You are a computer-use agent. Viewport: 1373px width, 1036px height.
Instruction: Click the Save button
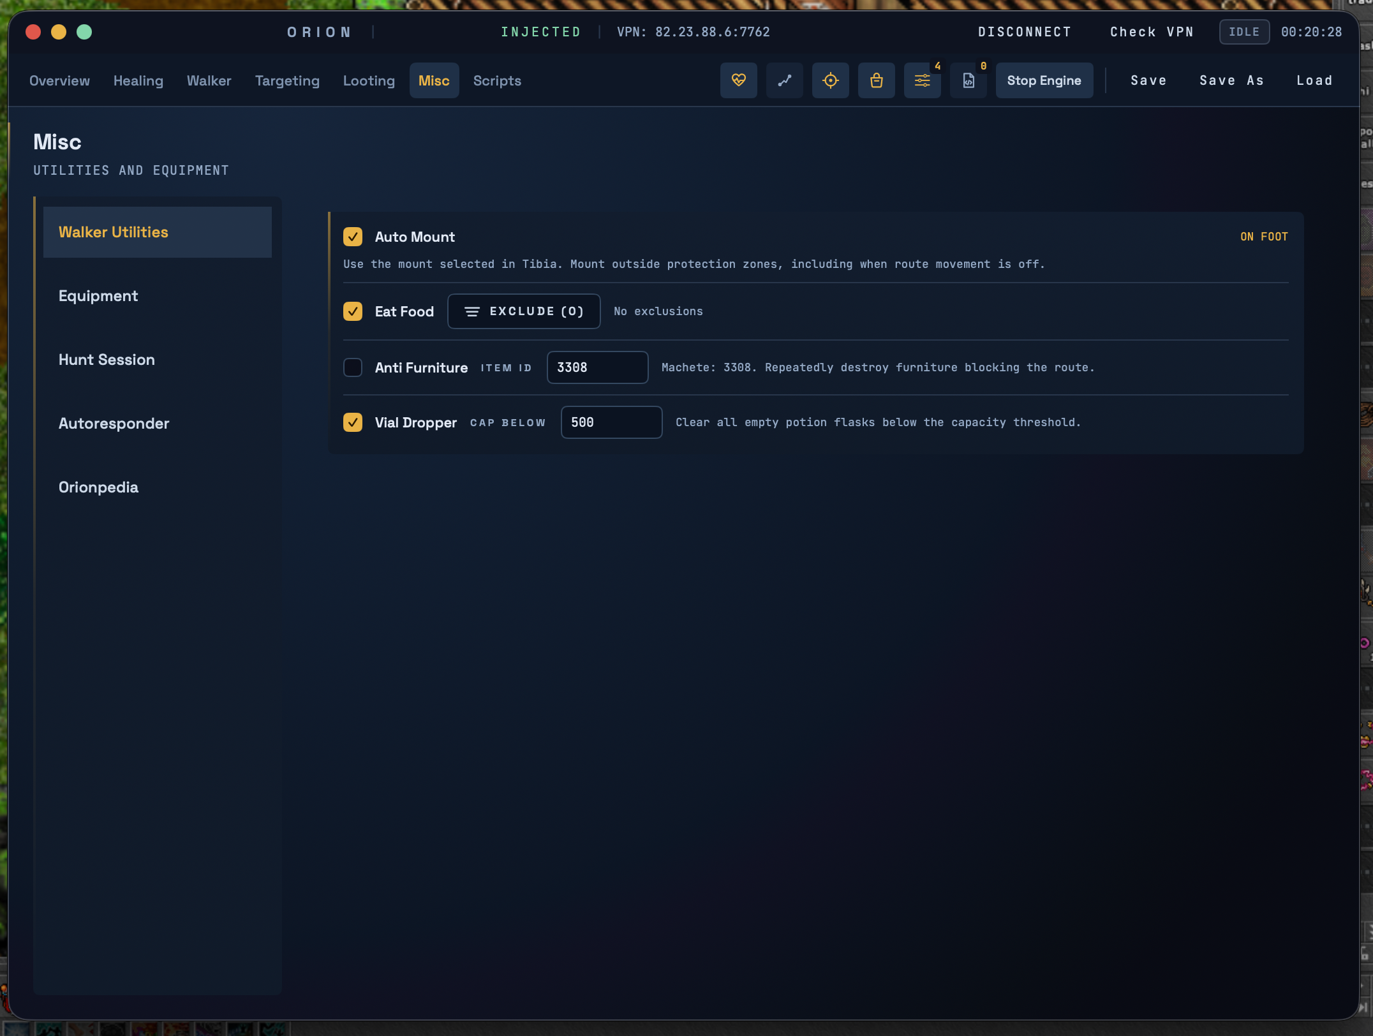[x=1148, y=80]
